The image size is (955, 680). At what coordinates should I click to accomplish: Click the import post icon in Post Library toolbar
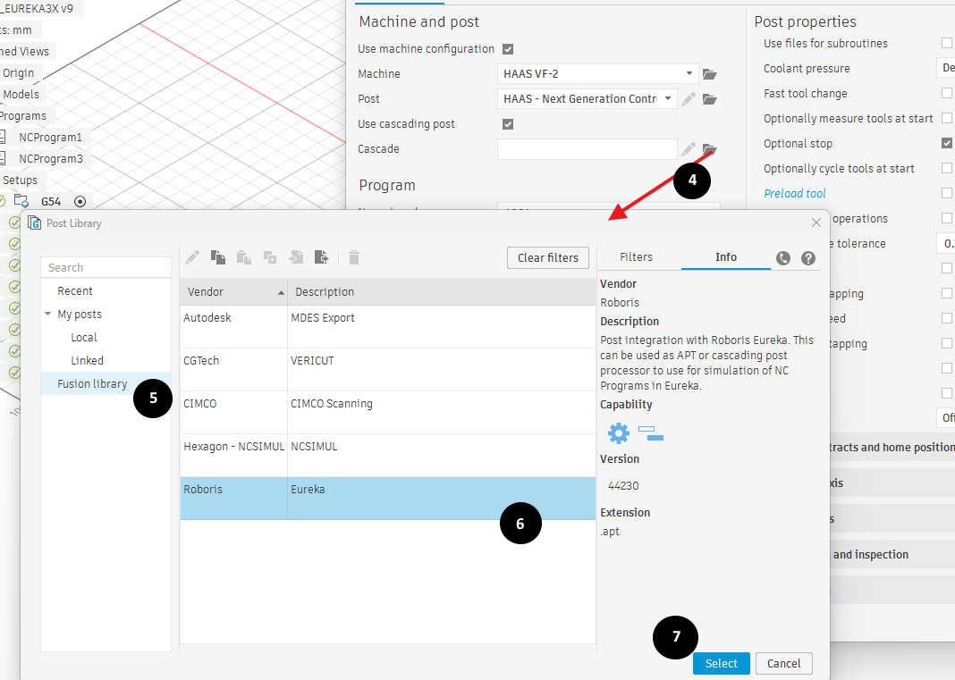(x=296, y=257)
